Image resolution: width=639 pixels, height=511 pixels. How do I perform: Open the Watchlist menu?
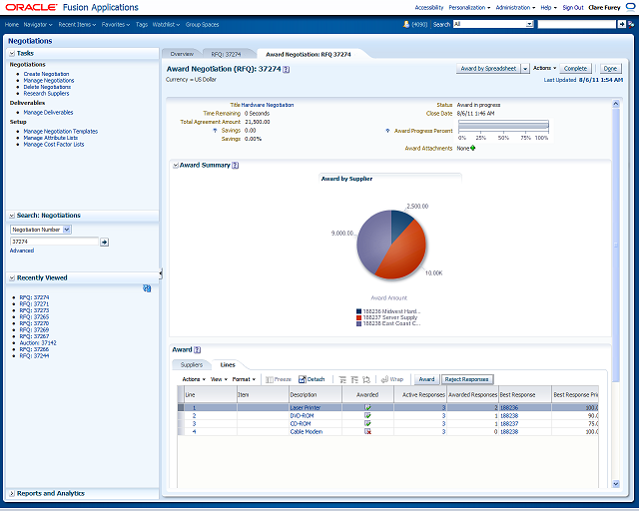(x=166, y=24)
